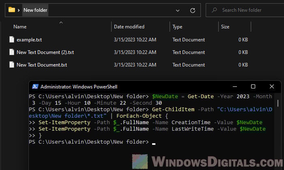Screen dimensions: 284x170
Task: Click the ForEach-Object text in PowerShell
Action: (x=139, y=116)
